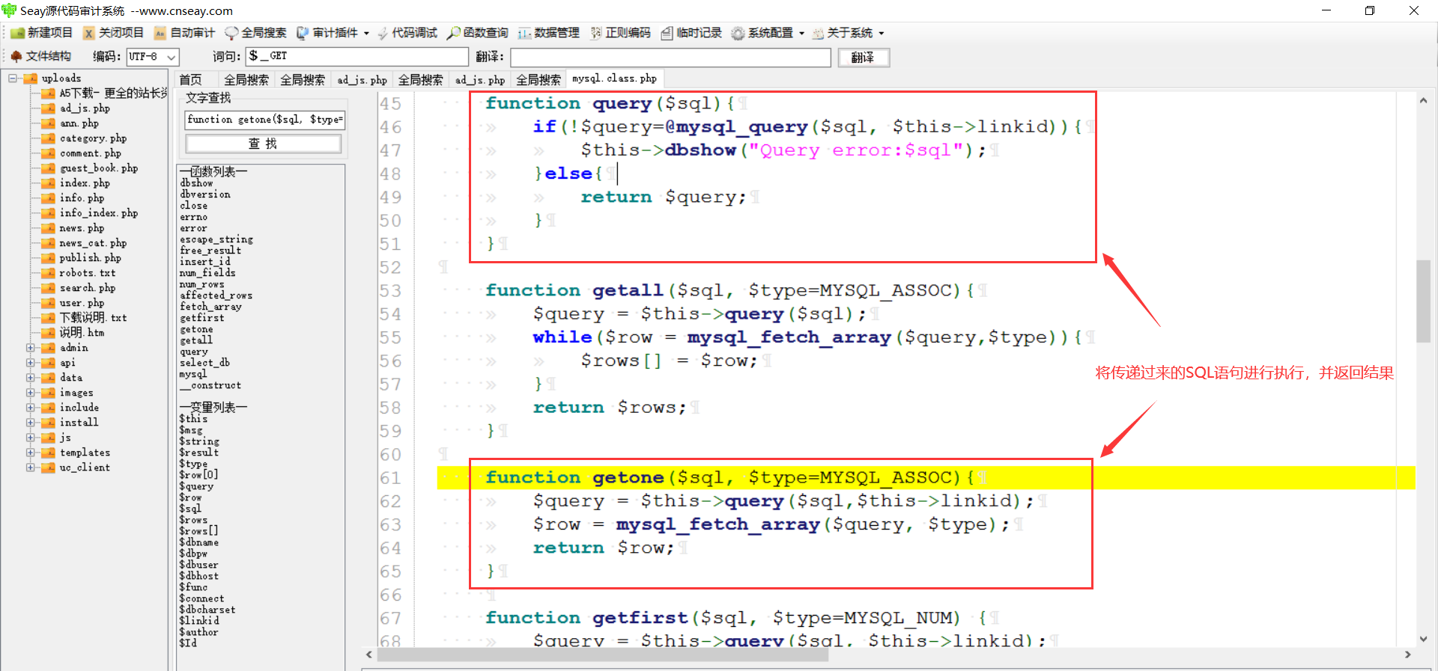
Task: Jump to select_db in function list
Action: (204, 363)
